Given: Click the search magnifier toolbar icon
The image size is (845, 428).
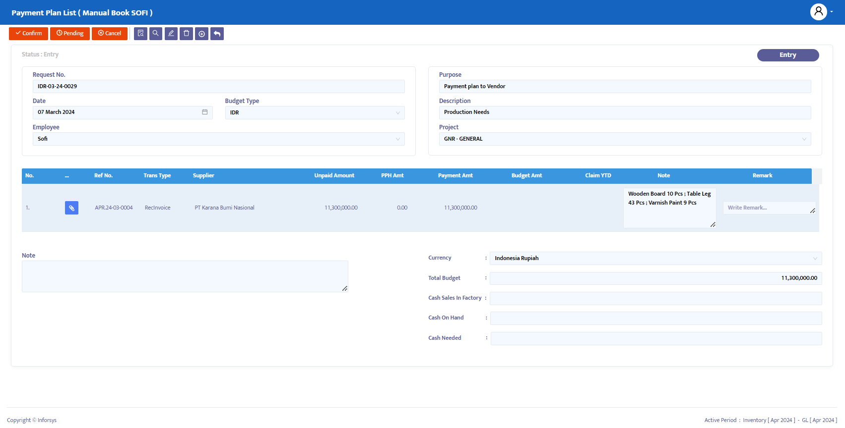Looking at the screenshot, I should [156, 33].
